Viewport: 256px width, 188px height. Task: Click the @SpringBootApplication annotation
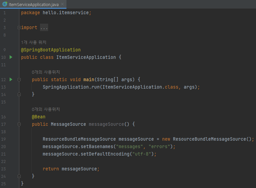click(x=51, y=50)
